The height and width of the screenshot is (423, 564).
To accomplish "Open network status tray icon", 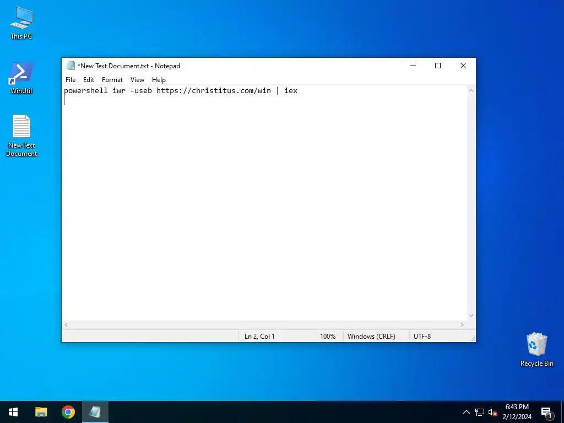I will point(480,412).
